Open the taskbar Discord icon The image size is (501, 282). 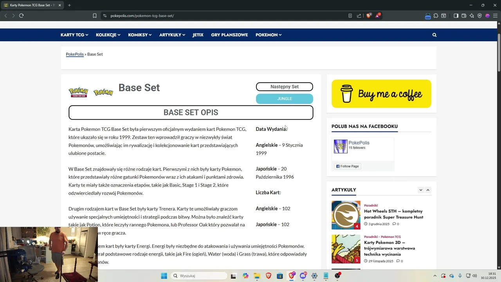coord(303,276)
